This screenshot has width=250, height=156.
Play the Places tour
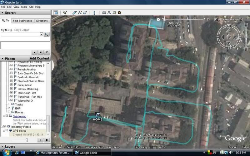click(40, 140)
